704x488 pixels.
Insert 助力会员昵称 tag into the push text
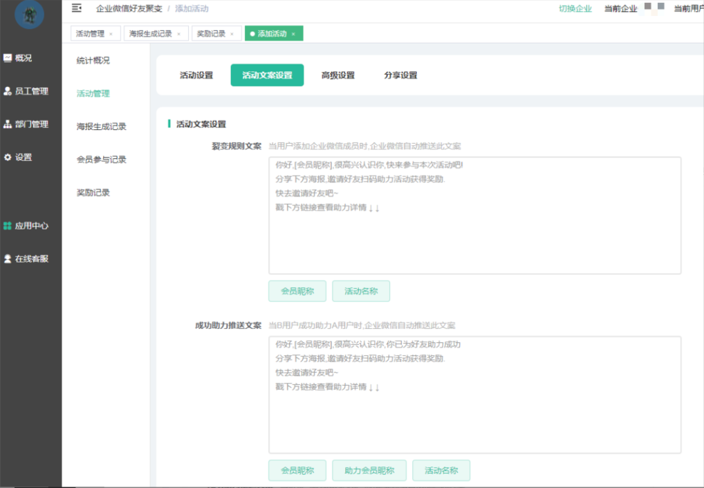(369, 471)
